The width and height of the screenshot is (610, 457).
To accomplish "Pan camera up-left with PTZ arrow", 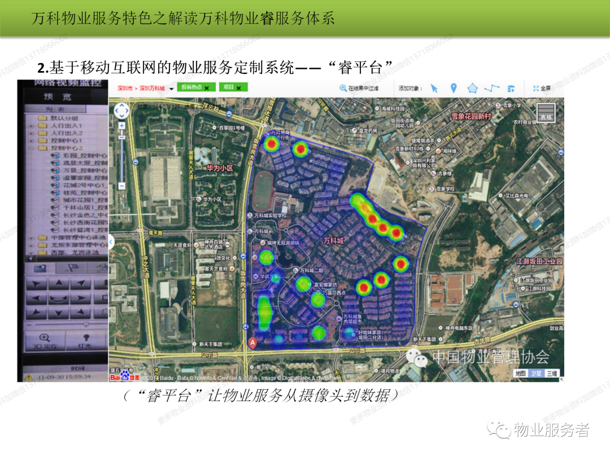I will click(36, 284).
